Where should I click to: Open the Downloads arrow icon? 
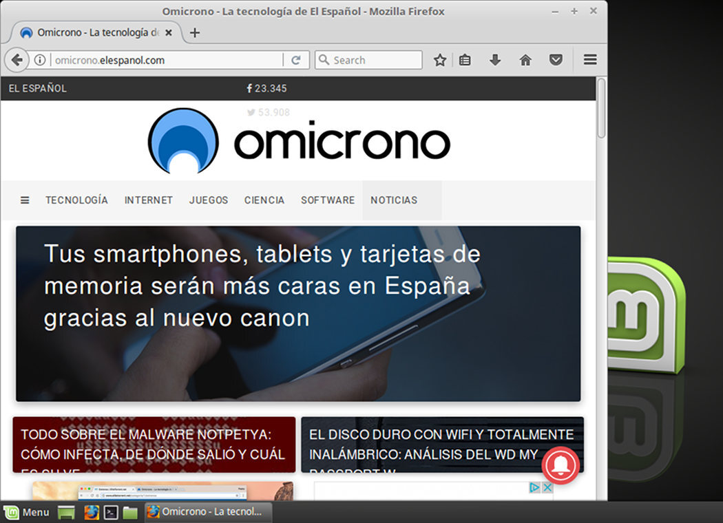tap(495, 60)
